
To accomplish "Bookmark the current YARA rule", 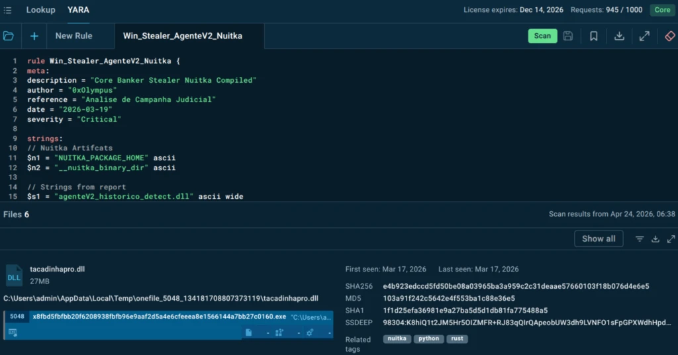I will (x=594, y=36).
